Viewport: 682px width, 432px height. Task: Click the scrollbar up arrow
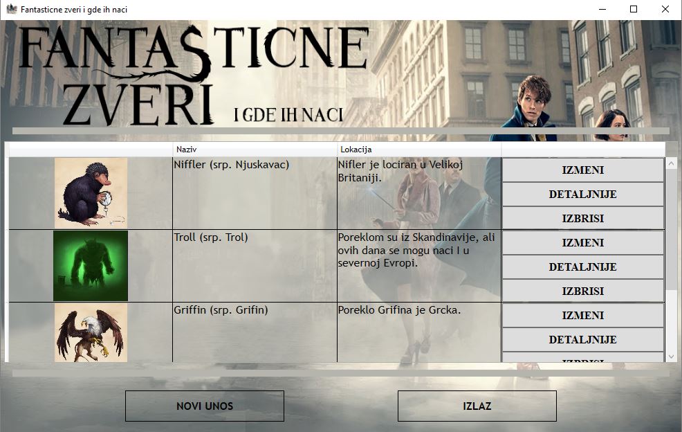click(x=670, y=163)
